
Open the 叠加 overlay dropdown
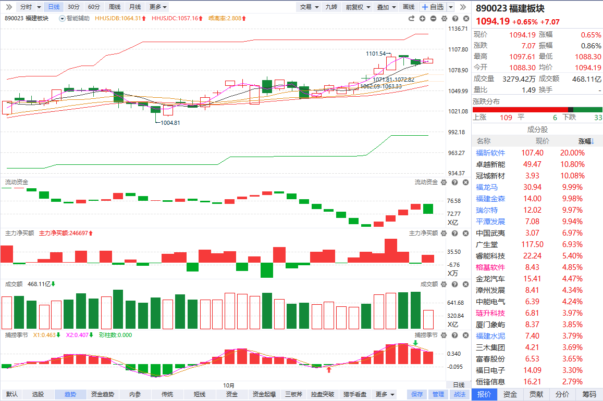pyautogui.click(x=386, y=7)
